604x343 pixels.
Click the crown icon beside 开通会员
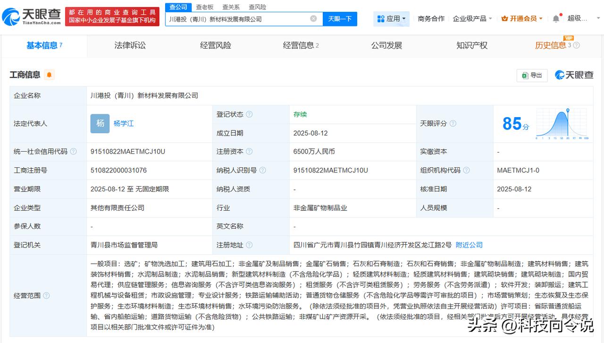[504, 18]
